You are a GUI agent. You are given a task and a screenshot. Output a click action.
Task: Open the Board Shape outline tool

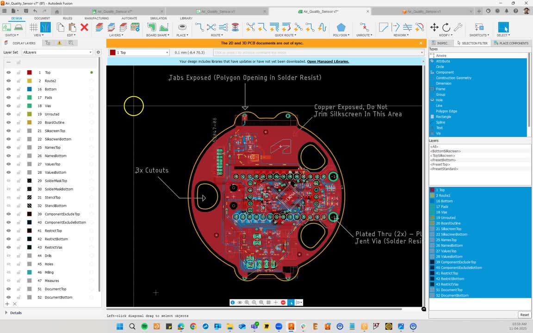pyautogui.click(x=152, y=27)
